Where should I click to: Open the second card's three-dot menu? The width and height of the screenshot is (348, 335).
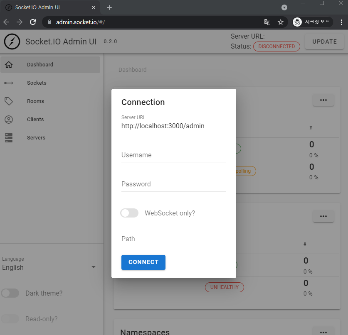[x=323, y=216]
